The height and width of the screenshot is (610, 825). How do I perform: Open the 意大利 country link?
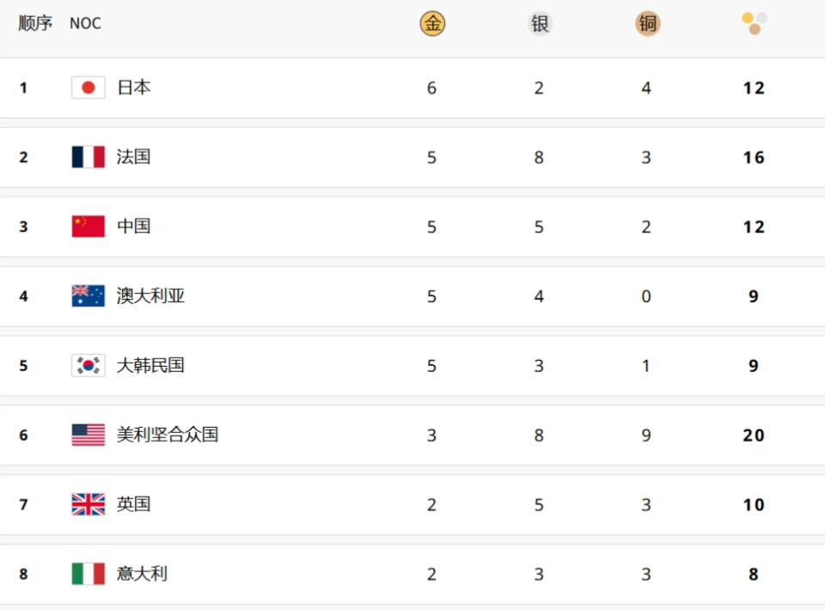tap(142, 573)
